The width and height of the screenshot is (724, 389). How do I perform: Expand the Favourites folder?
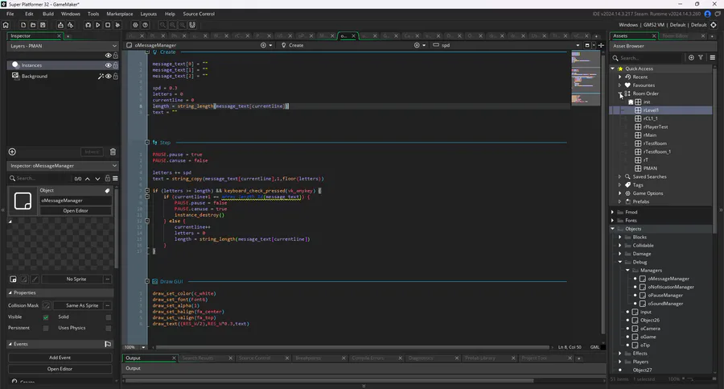(620, 85)
